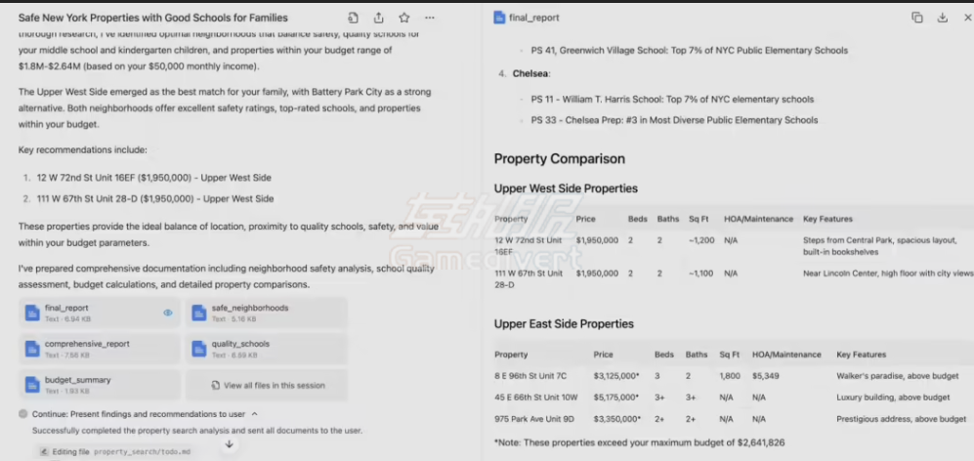
Task: Click the conversation title Safe New York Properties
Action: click(x=152, y=18)
